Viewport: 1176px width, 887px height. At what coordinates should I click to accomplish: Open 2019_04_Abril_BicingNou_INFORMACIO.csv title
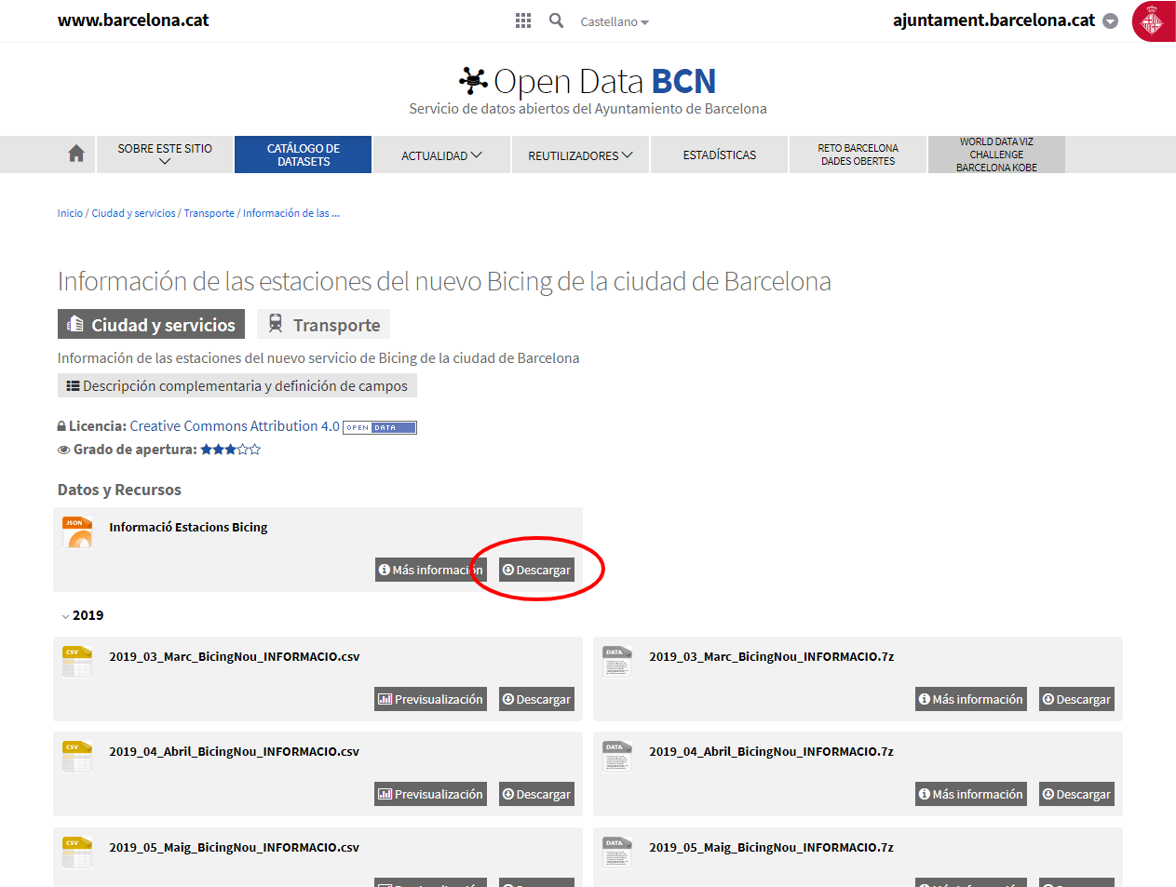point(234,751)
